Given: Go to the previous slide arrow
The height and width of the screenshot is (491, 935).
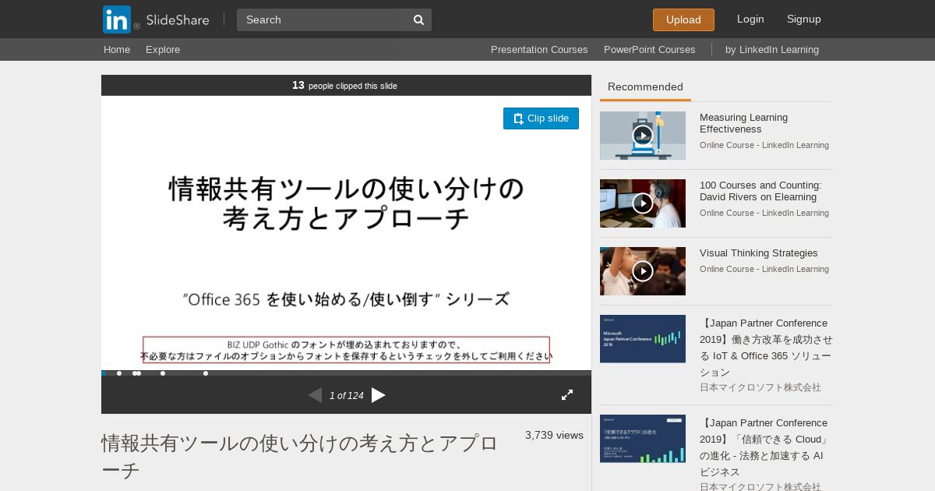Looking at the screenshot, I should (x=315, y=395).
